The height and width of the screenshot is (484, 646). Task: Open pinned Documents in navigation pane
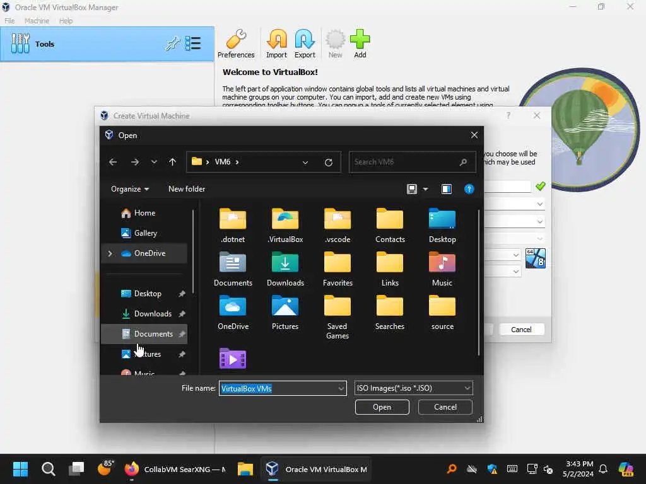(x=144, y=334)
